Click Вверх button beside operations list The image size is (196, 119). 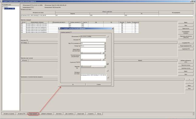point(186,23)
